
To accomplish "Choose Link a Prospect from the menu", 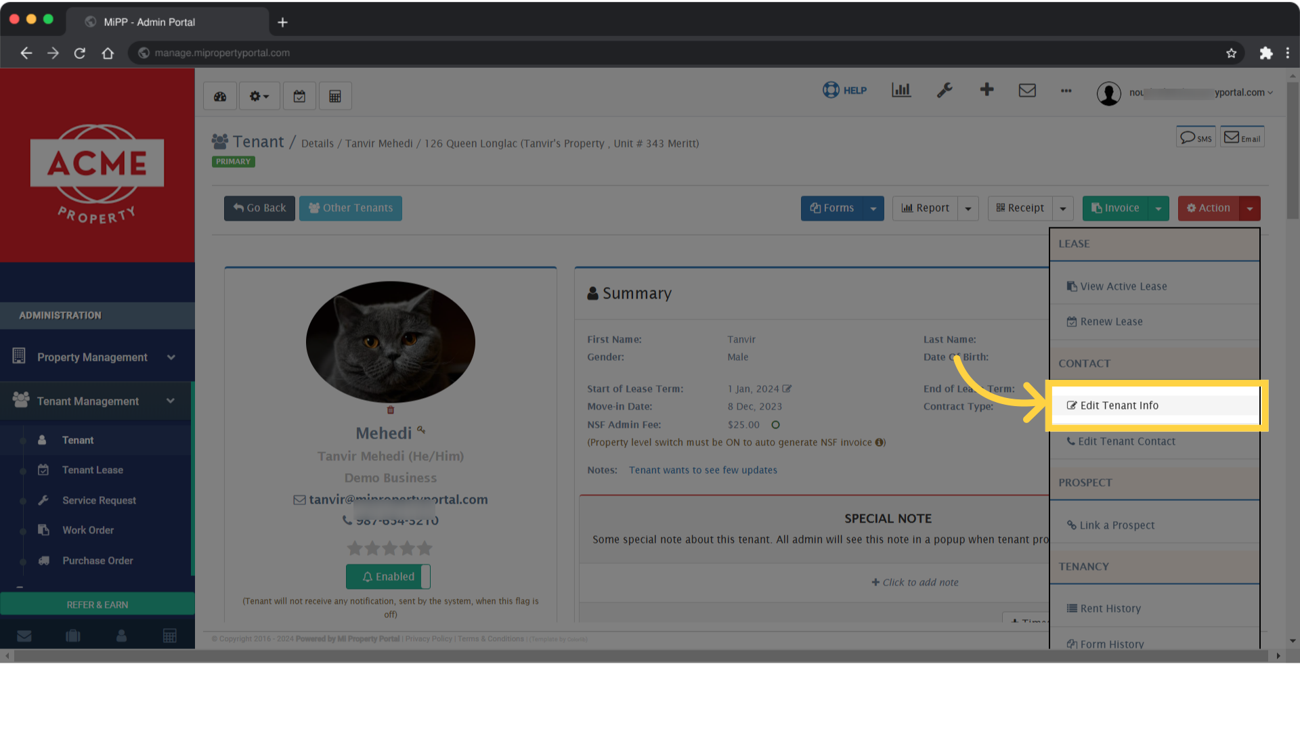I will click(x=1116, y=525).
